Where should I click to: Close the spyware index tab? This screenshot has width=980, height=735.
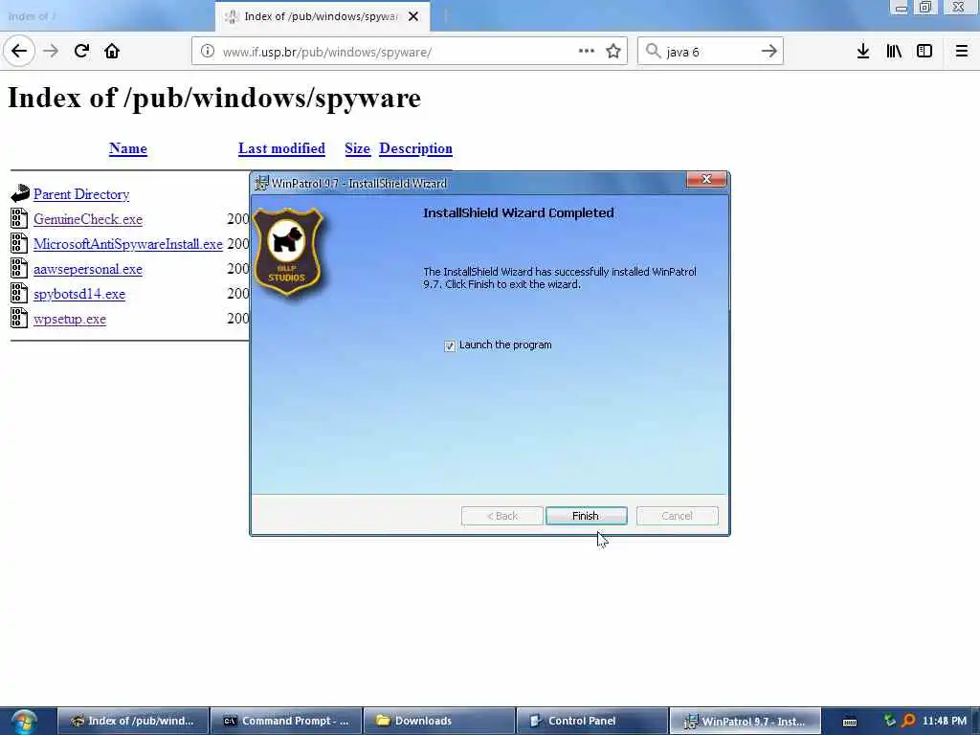[413, 16]
